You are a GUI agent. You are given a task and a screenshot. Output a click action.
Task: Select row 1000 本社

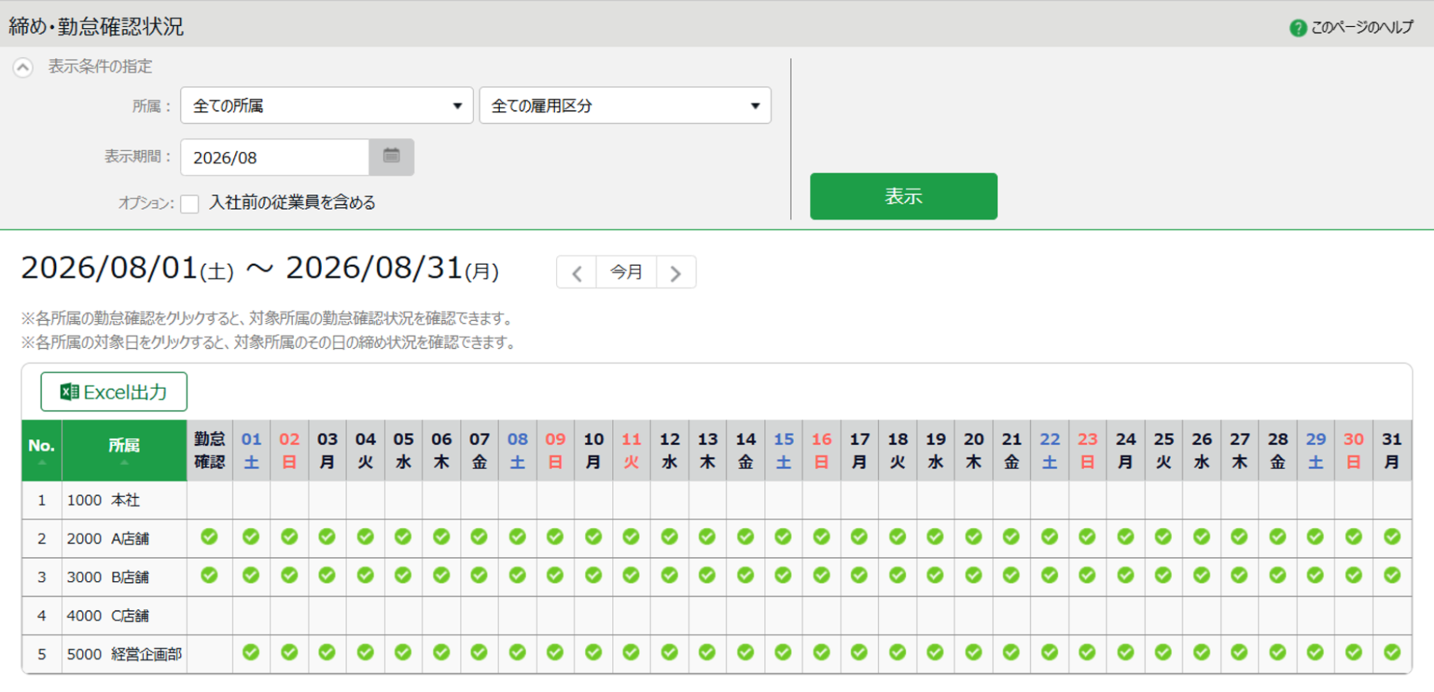pyautogui.click(x=717, y=500)
